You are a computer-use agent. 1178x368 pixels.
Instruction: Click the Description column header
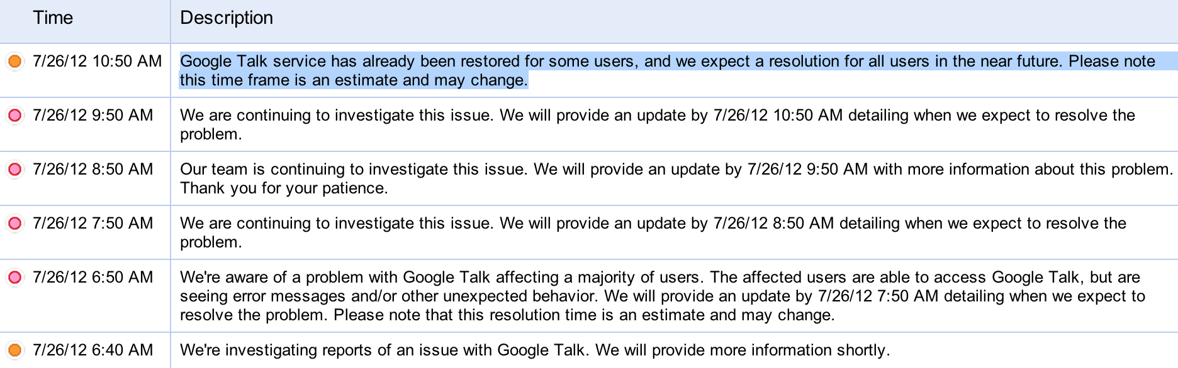[x=227, y=18]
